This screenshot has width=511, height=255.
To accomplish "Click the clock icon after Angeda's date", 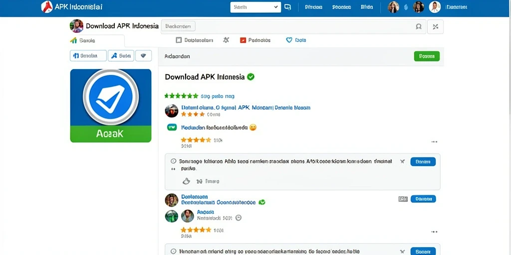I will tap(238, 218).
